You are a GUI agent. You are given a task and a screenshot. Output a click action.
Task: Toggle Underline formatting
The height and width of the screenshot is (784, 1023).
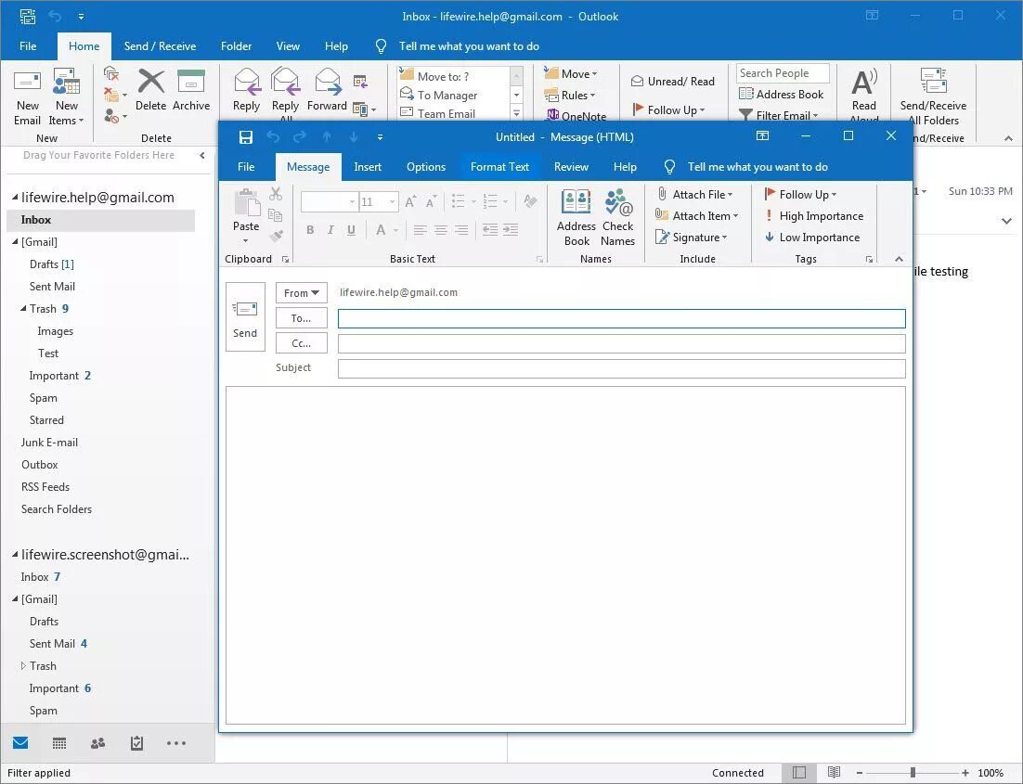tap(352, 229)
